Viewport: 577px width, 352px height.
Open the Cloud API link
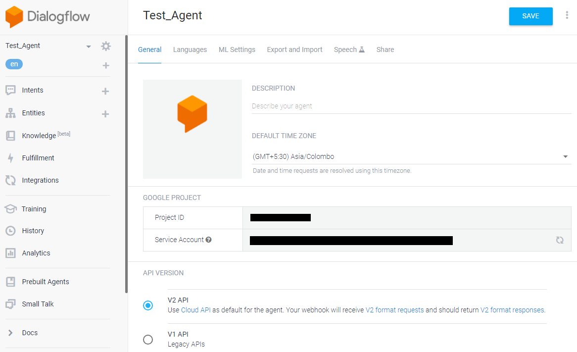(x=196, y=310)
